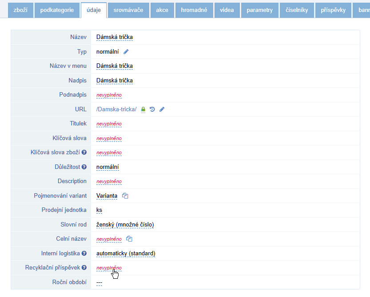Change Interní logistika automaticky (standard) value
Viewport: 370px width, 297px height.
(x=126, y=254)
